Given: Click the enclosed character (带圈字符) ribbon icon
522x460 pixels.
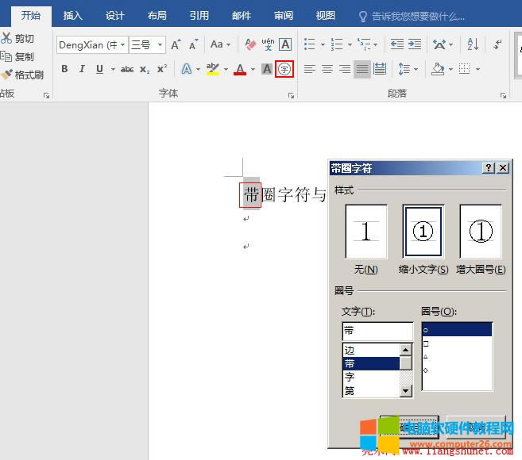Looking at the screenshot, I should (x=284, y=69).
